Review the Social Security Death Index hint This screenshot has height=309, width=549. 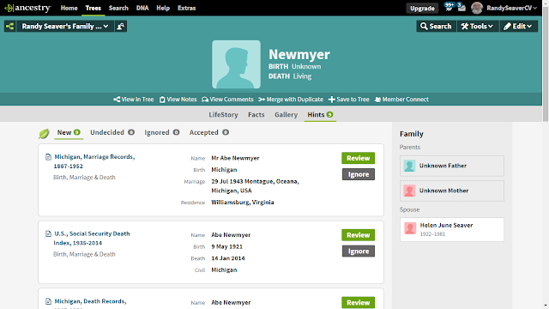tap(359, 234)
